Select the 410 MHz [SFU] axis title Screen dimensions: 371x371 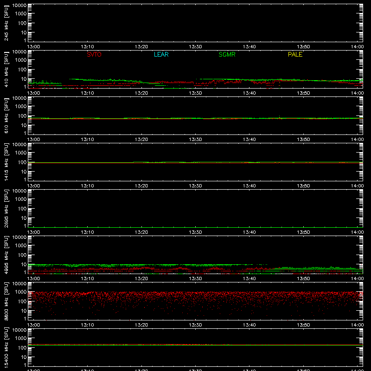click(x=6, y=69)
